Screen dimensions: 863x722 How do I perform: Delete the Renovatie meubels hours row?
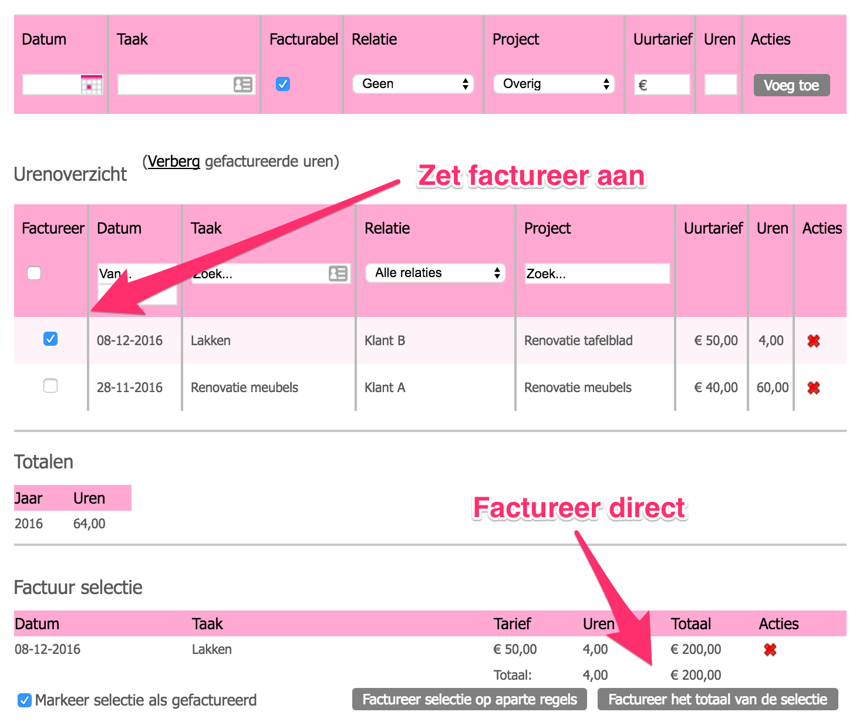[x=813, y=387]
